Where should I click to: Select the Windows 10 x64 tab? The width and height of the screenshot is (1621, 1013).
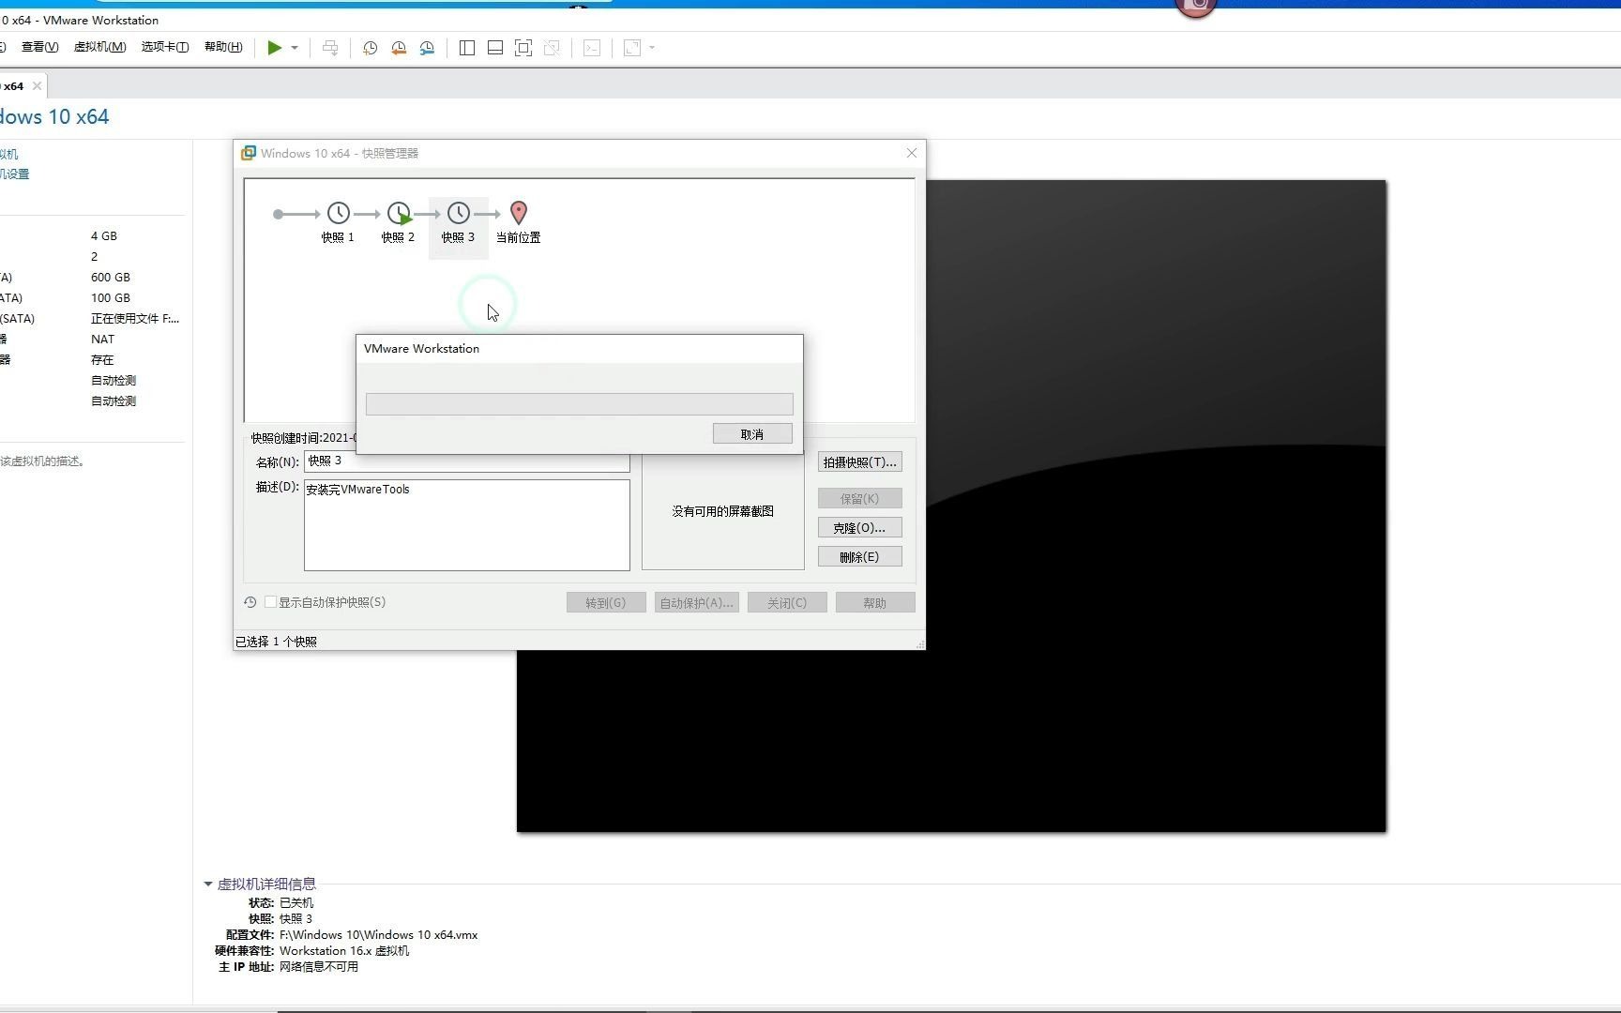click(13, 85)
